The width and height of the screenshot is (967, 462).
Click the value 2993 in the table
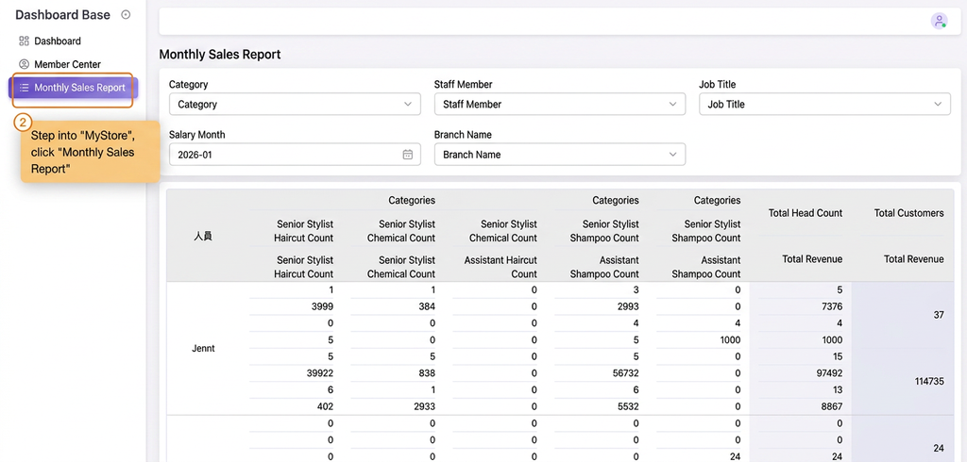[x=626, y=306]
